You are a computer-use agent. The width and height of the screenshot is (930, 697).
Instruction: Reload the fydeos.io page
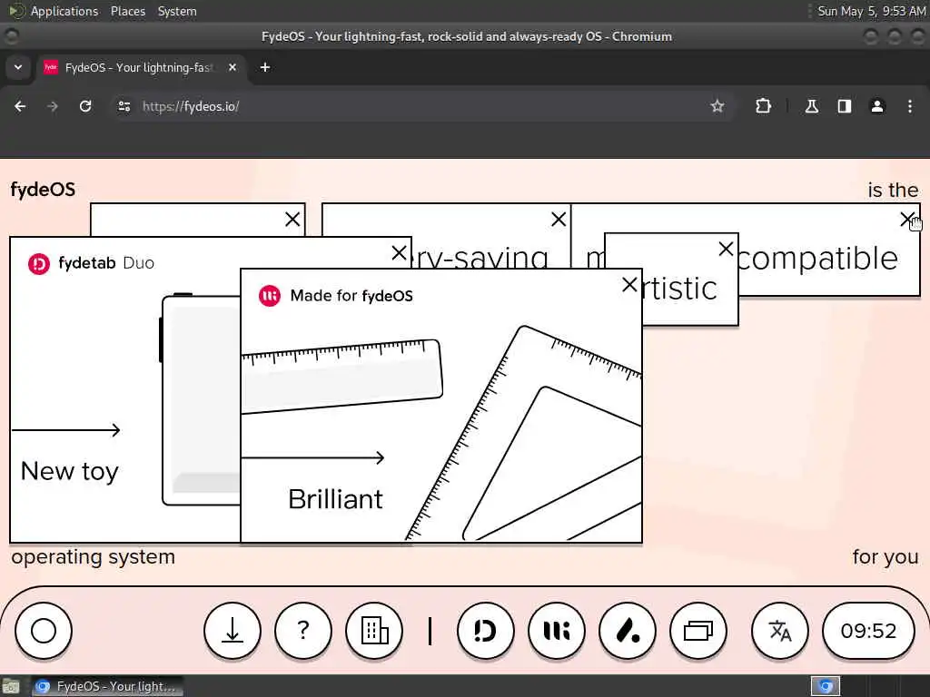85,106
